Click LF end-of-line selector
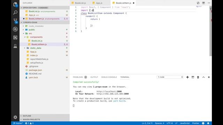This screenshot has height=125, width=223. tap(176, 123)
